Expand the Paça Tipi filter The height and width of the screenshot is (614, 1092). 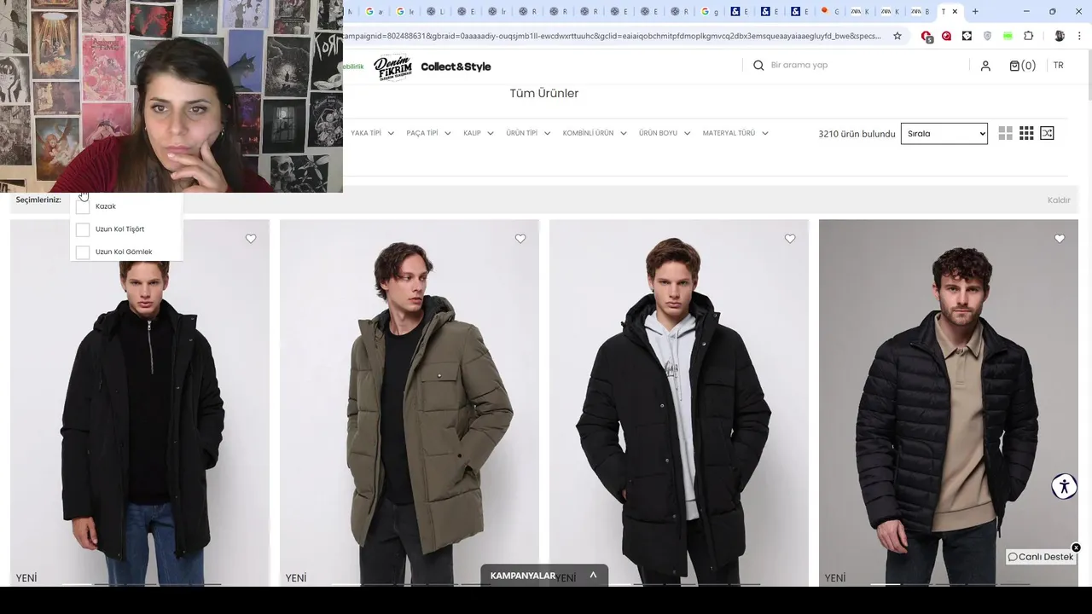tap(429, 133)
